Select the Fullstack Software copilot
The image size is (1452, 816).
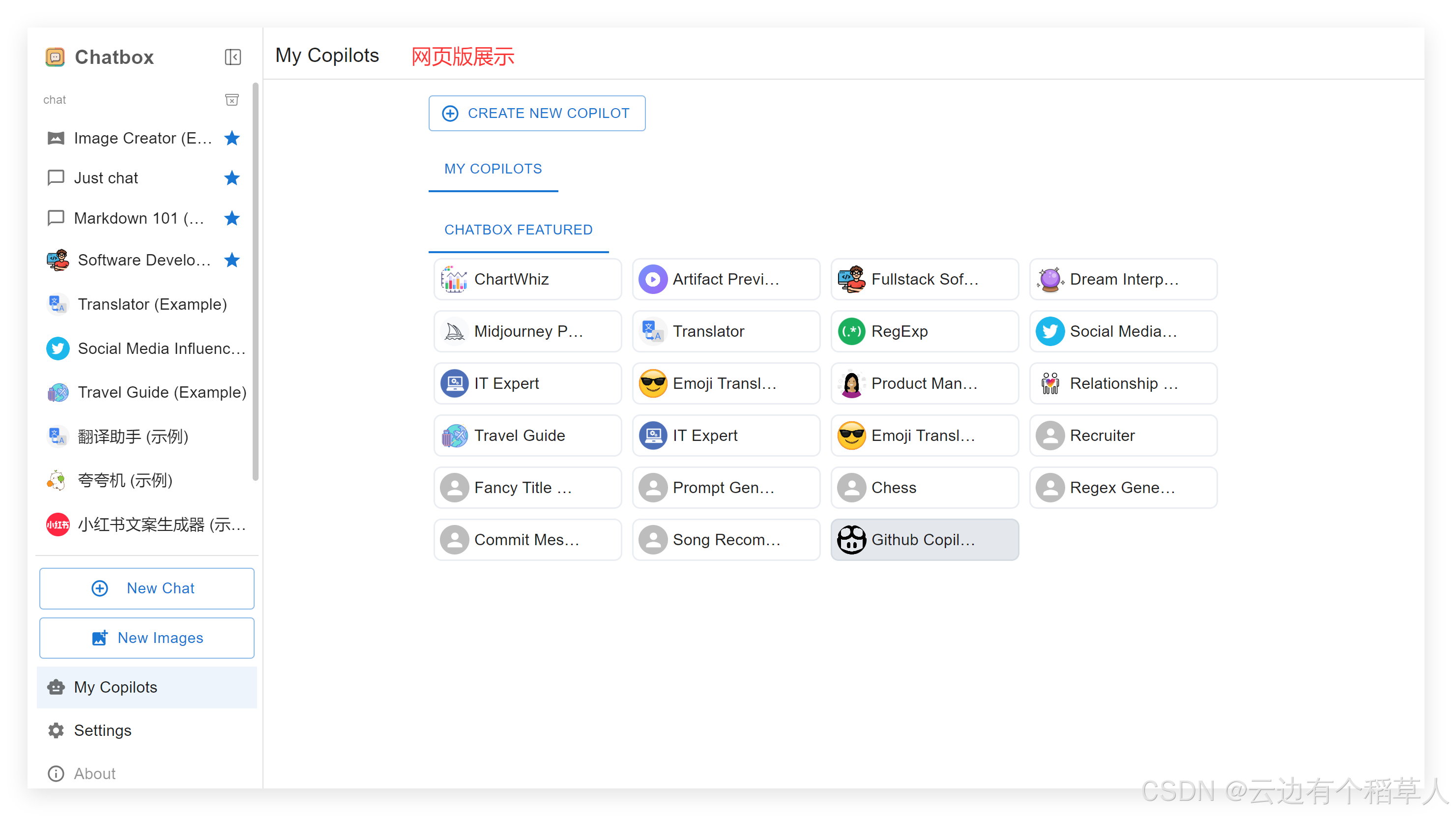(x=925, y=280)
